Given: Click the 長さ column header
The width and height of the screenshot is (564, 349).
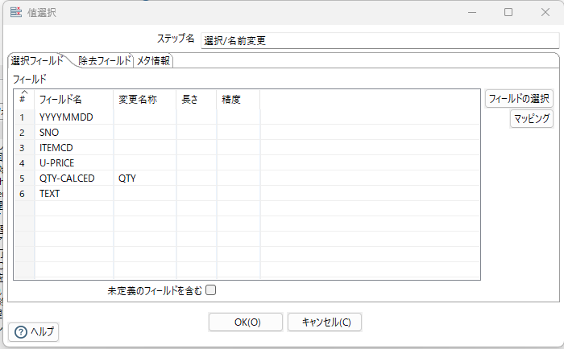Looking at the screenshot, I should click(197, 99).
